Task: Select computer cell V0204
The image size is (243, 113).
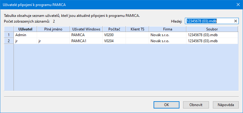Action: [x=114, y=41]
